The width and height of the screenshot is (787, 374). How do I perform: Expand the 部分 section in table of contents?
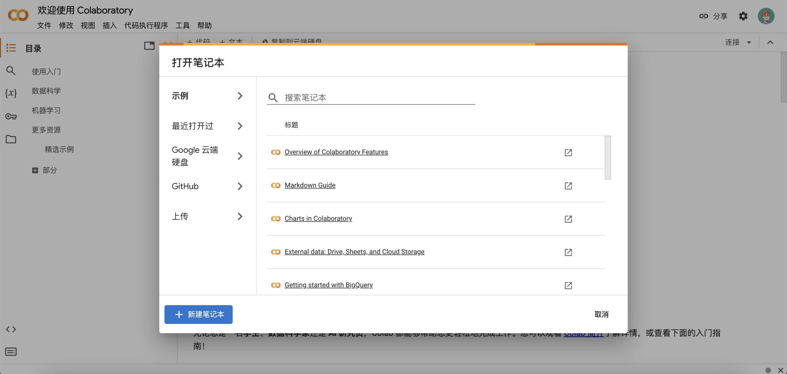(35, 170)
